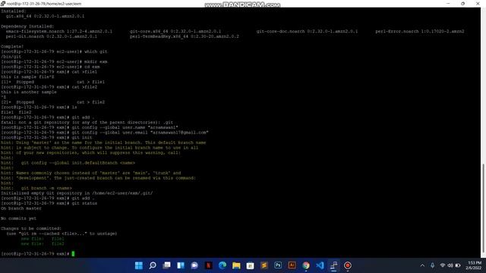Open taskbar Search
486x273 pixels.
(153, 265)
